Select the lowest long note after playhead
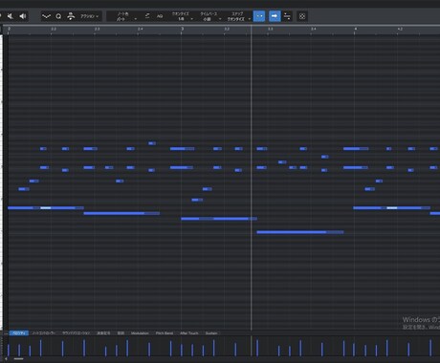The width and height of the screenshot is (440, 363). click(x=300, y=232)
